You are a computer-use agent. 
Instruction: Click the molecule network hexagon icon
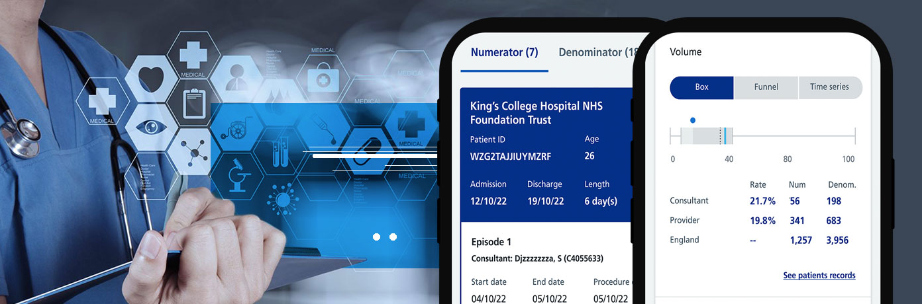coord(192,151)
